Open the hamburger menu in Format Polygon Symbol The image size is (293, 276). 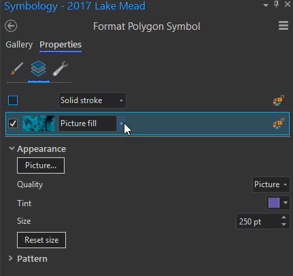tap(283, 26)
